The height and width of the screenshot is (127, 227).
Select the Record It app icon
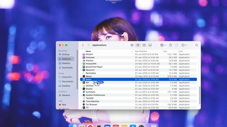coord(84,70)
